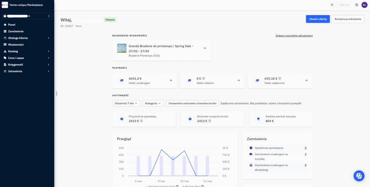Click the Utwórz ofertę button

point(318,19)
